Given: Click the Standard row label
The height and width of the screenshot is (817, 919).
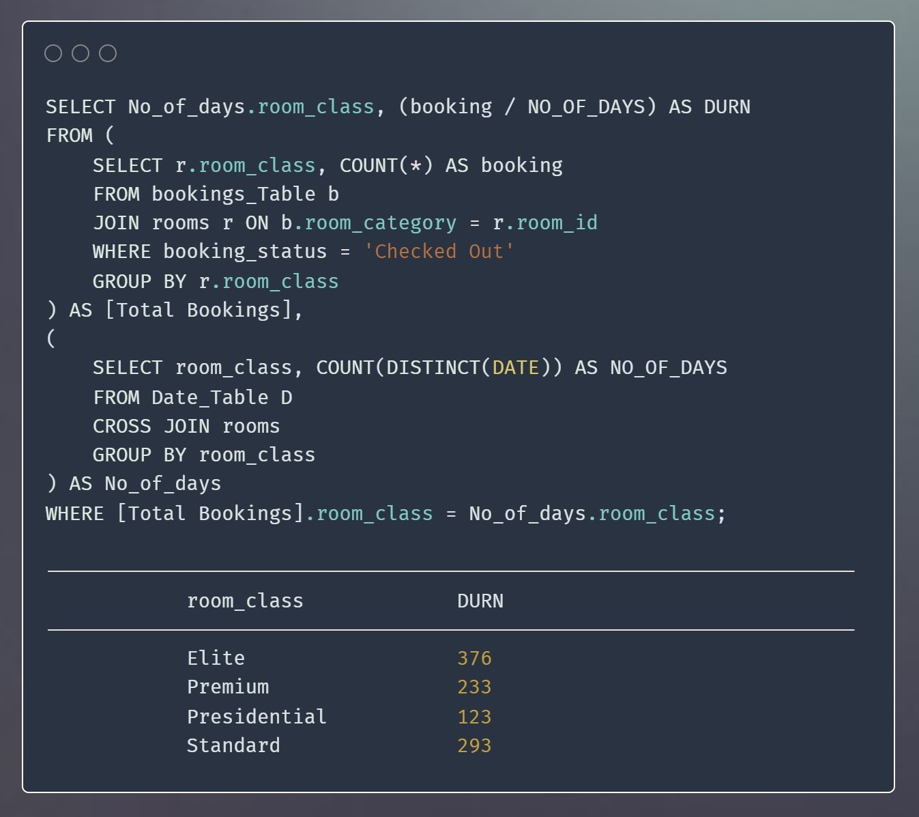Looking at the screenshot, I should 233,745.
